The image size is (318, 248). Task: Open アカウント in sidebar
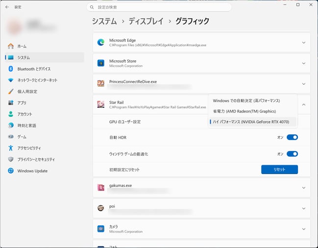tap(45, 114)
